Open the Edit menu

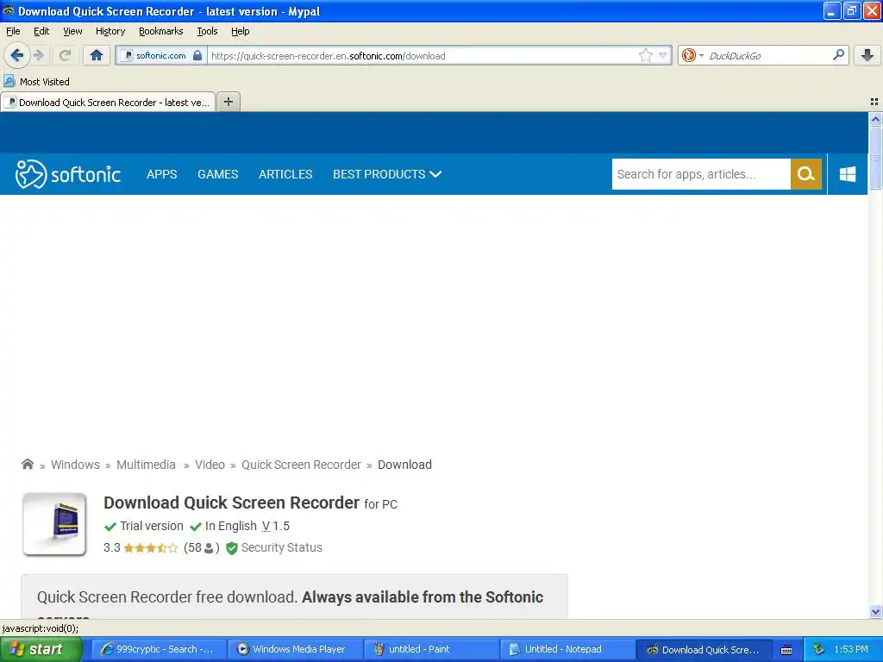41,31
